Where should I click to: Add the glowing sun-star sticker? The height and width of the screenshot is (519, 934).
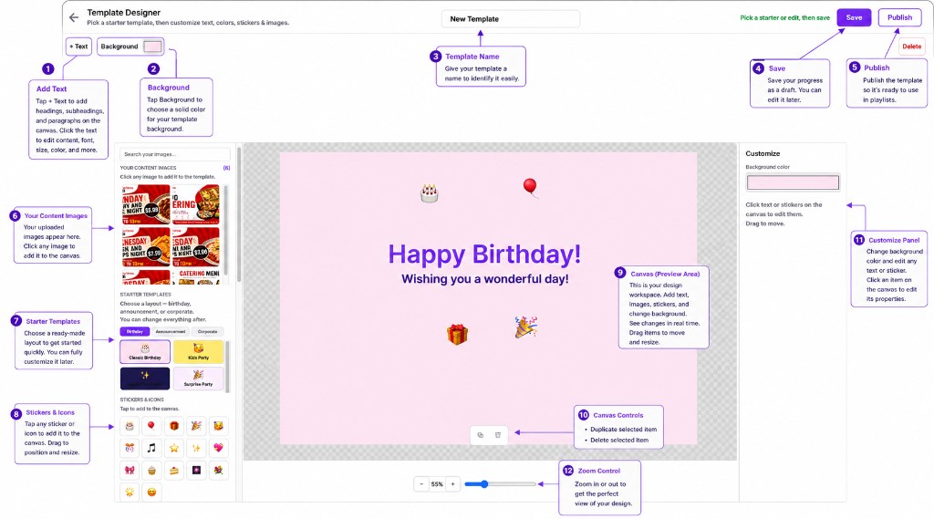pyautogui.click(x=130, y=493)
